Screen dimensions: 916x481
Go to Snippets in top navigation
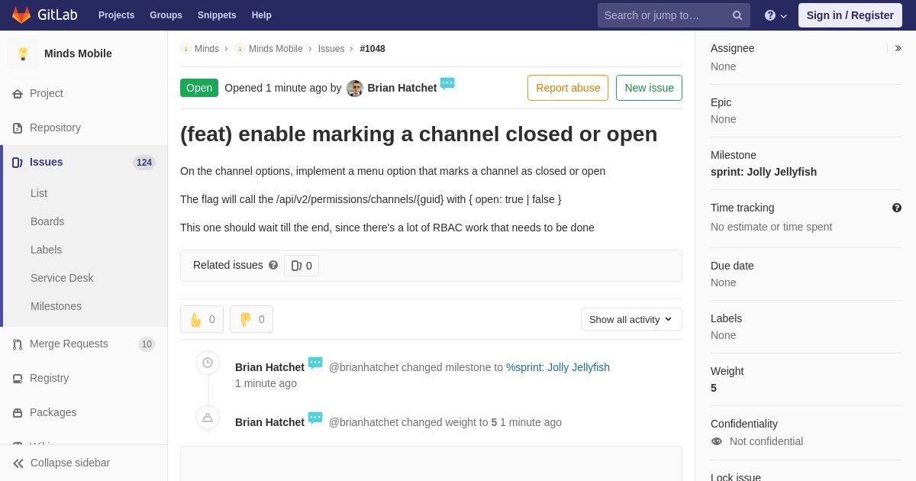pyautogui.click(x=217, y=15)
